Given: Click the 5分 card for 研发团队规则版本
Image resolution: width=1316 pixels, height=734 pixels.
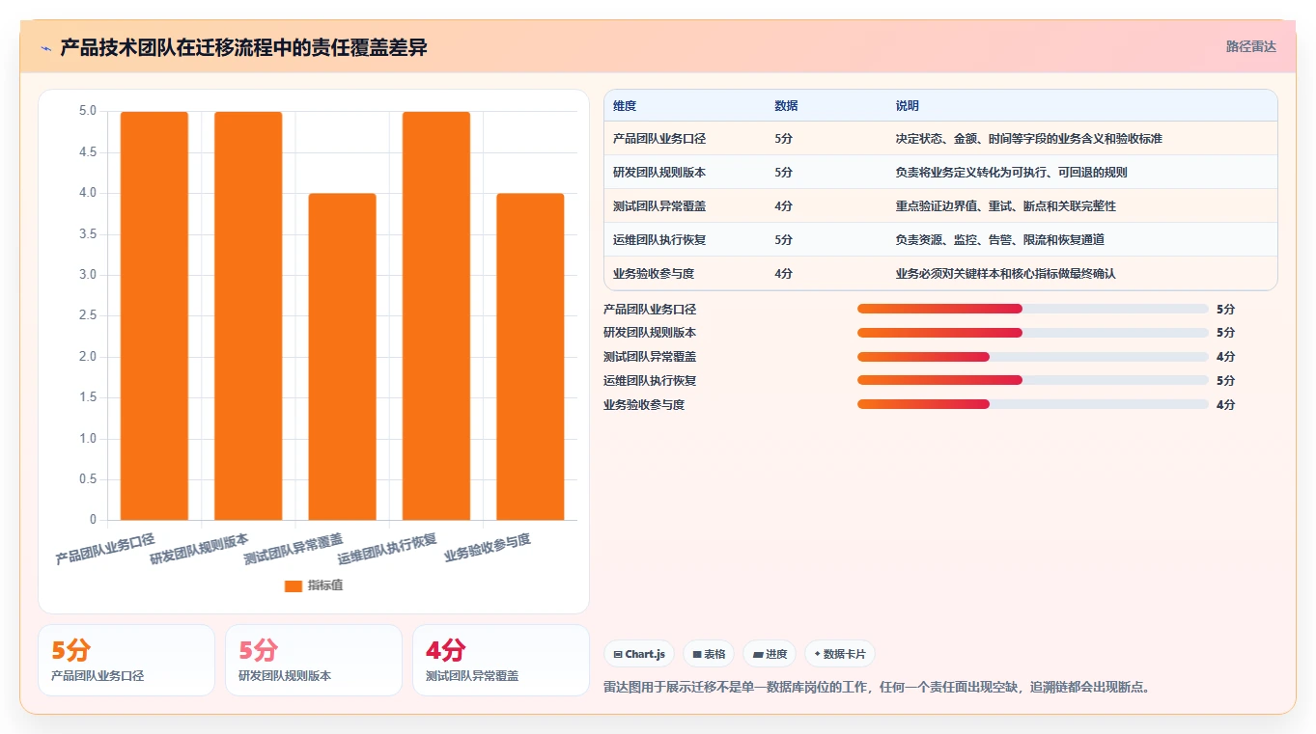Looking at the screenshot, I should click(314, 660).
